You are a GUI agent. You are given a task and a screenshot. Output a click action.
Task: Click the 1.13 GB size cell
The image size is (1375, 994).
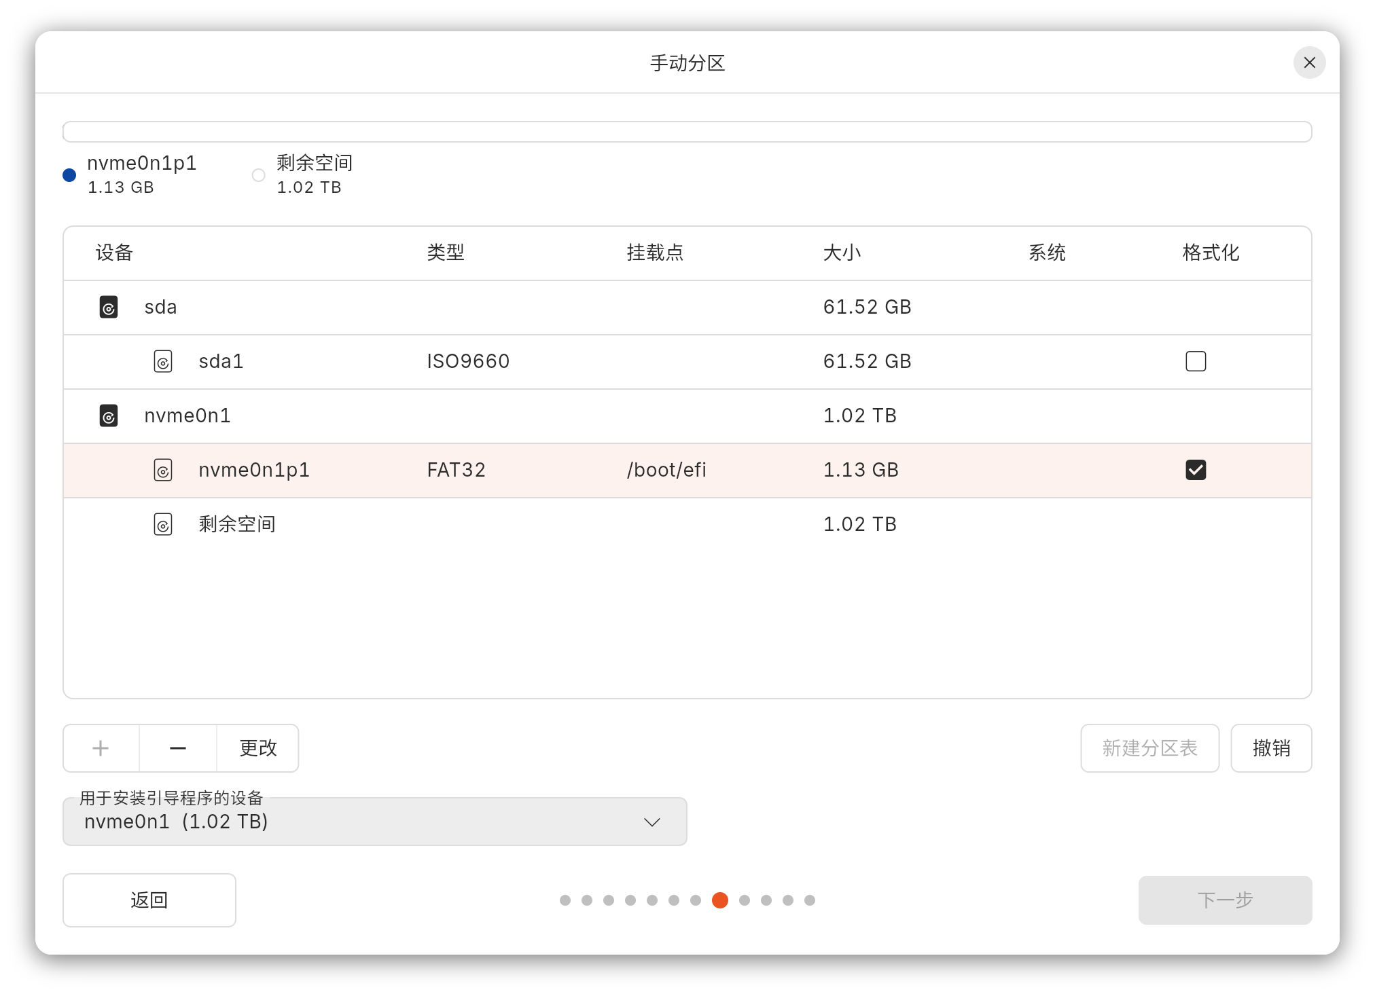click(861, 470)
